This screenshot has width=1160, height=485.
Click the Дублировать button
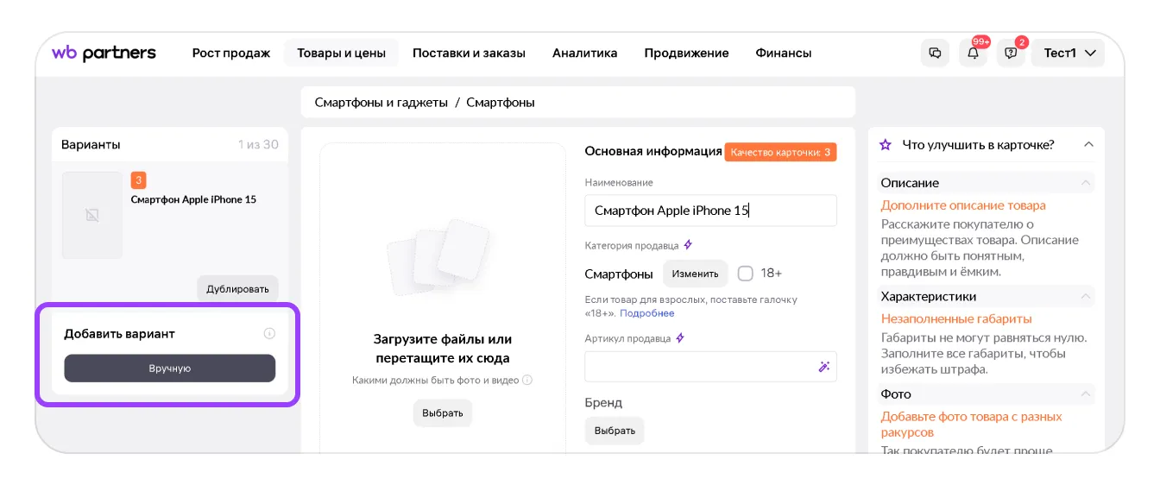pos(237,289)
